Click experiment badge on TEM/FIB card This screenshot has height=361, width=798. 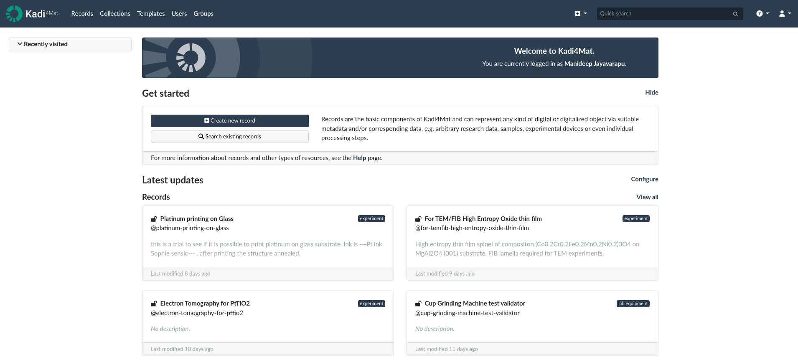636,219
